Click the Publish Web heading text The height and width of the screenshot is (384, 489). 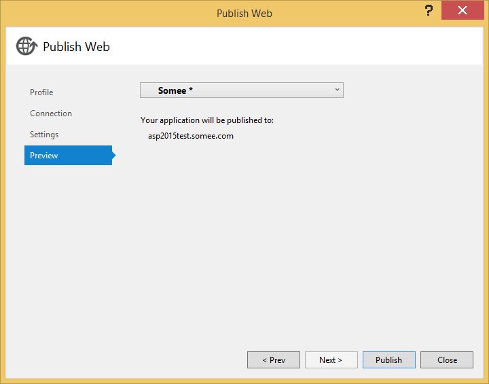(x=76, y=46)
